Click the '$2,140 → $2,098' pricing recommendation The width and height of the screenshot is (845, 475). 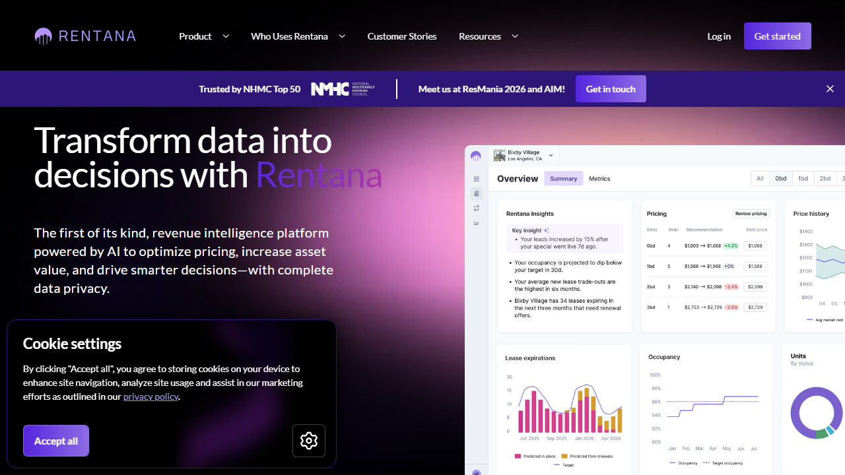click(x=702, y=287)
